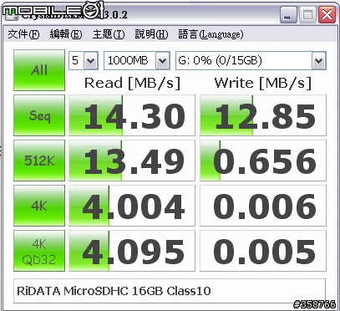
Task: Click the 4K QD32 read result 4.095
Action: tap(132, 251)
